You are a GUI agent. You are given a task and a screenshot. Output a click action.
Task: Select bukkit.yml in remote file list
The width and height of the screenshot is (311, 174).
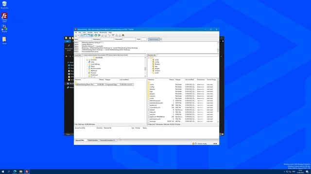coord(154,105)
